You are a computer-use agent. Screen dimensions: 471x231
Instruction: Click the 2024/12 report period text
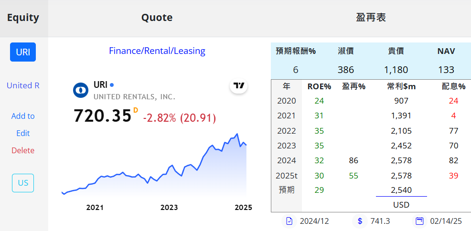point(314,221)
